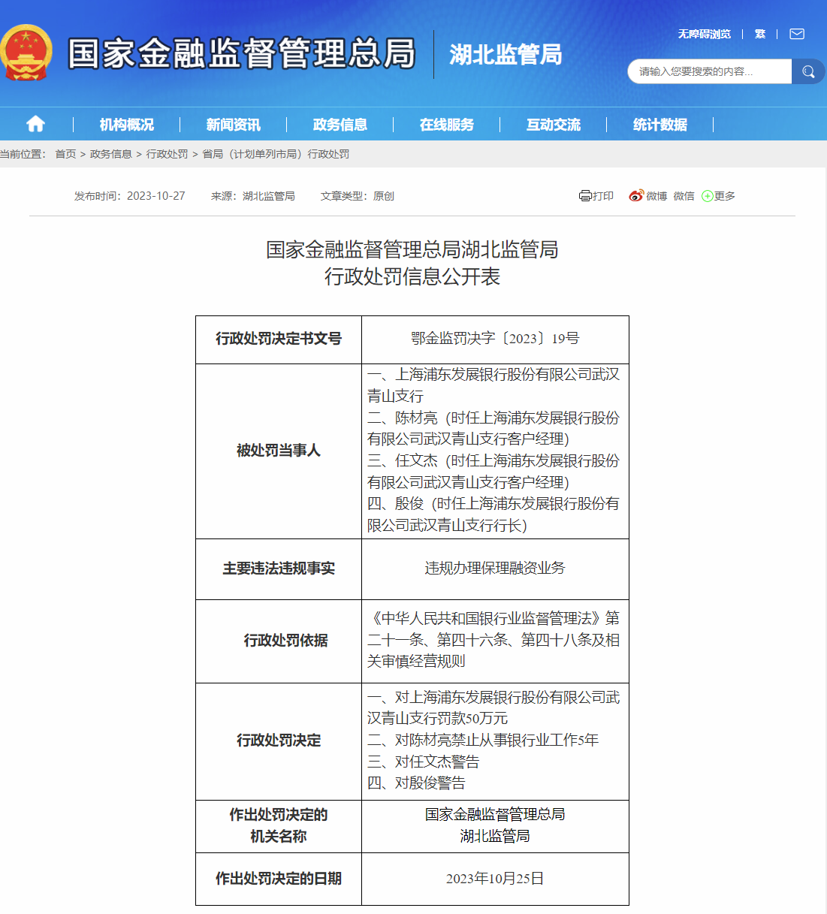Share via 微博 Weibo icon

(x=636, y=196)
